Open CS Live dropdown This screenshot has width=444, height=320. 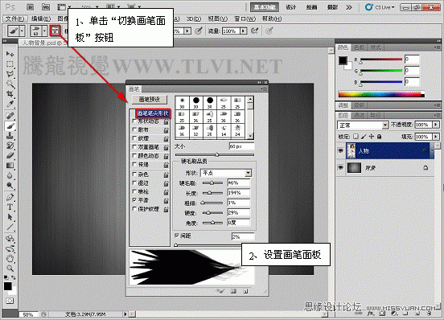click(380, 7)
